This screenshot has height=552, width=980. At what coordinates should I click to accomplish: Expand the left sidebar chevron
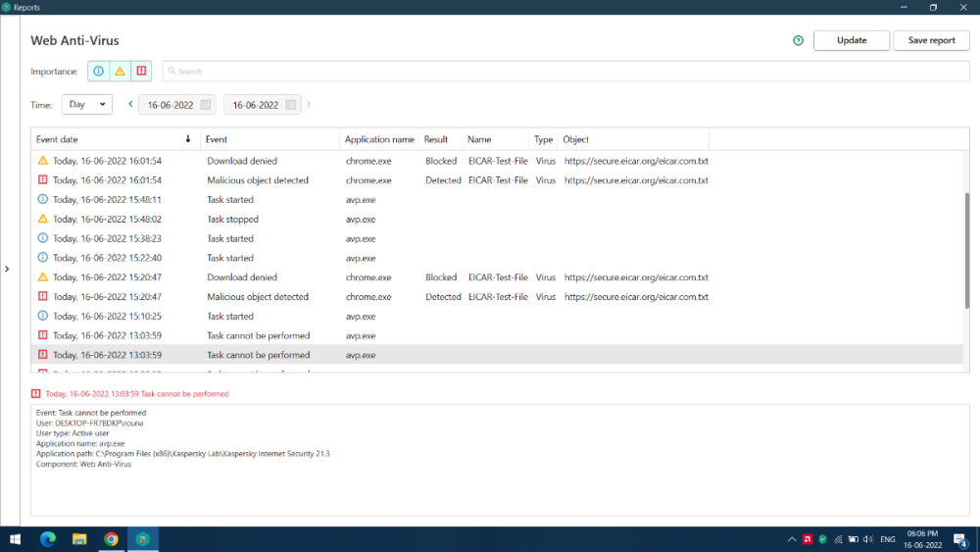pyautogui.click(x=7, y=269)
